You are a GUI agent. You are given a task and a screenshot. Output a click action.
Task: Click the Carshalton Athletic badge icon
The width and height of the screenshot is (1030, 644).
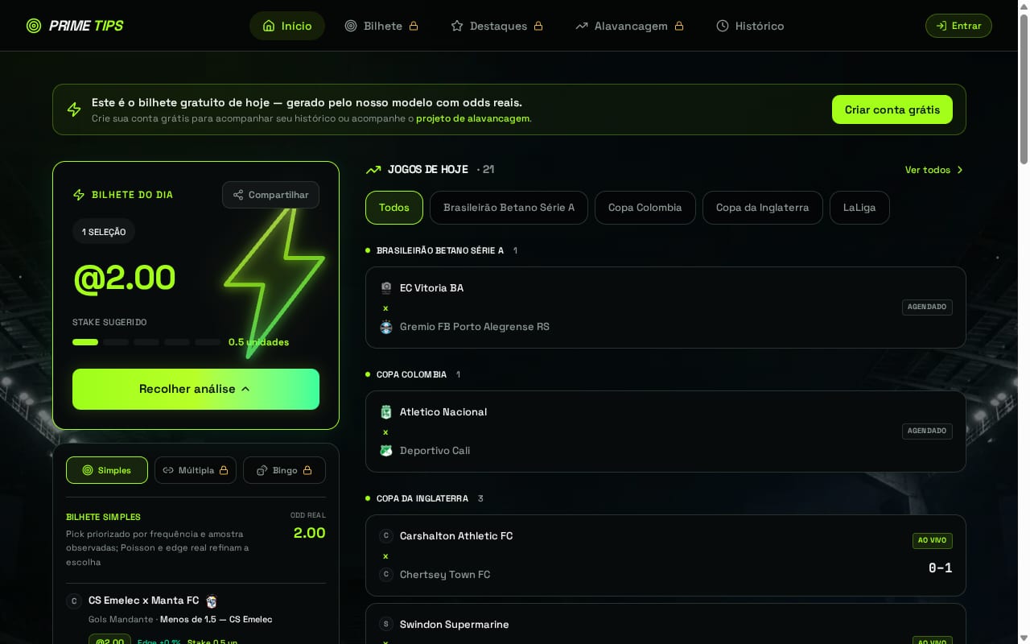click(386, 536)
